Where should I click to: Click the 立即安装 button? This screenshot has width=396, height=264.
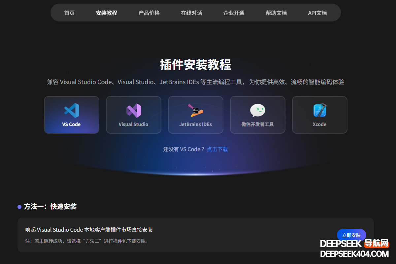click(x=351, y=235)
